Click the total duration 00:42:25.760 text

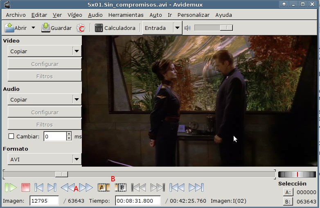pyautogui.click(x=188, y=201)
